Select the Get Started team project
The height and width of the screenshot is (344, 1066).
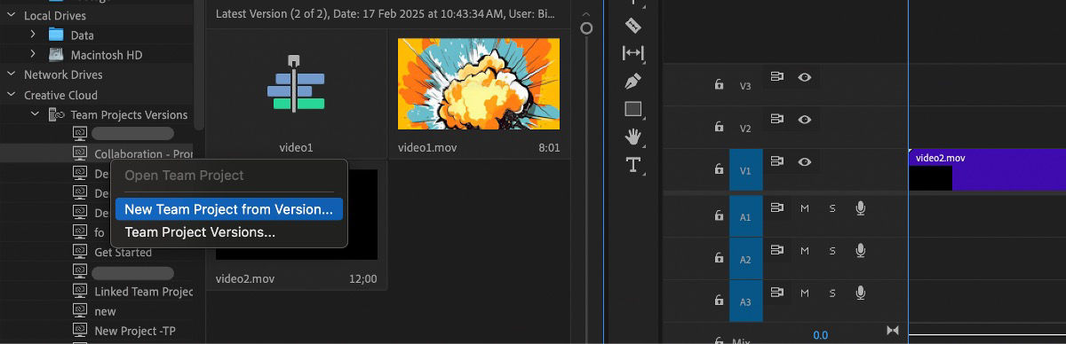tap(123, 253)
